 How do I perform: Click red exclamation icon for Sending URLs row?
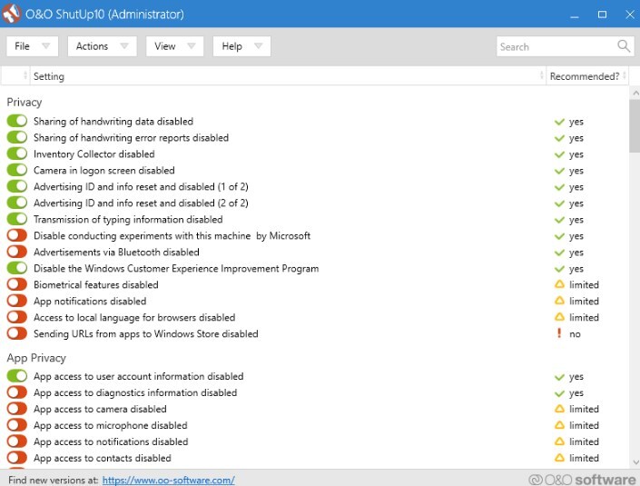tap(560, 334)
